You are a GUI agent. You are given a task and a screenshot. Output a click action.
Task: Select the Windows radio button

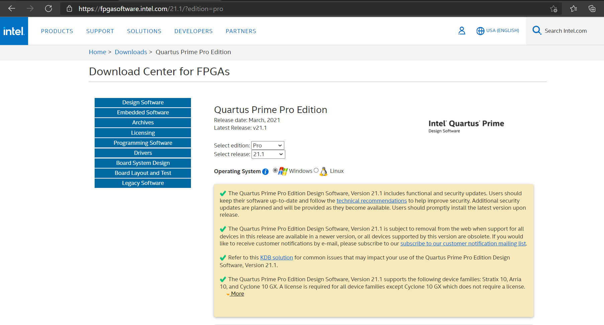275,170
